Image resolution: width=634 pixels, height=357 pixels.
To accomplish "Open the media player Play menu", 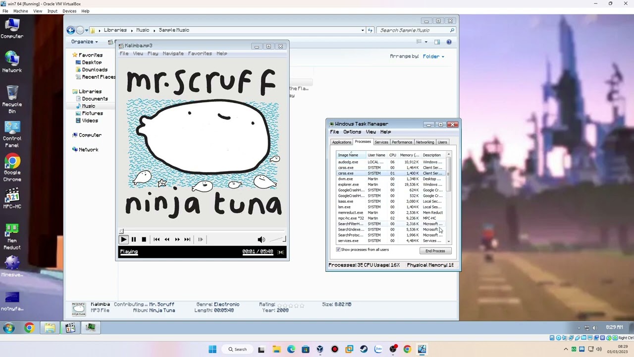I will 153,54.
